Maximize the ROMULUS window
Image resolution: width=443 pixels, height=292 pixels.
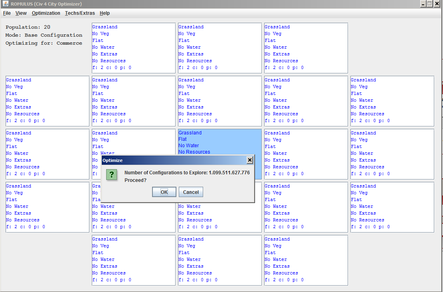coord(430,4)
